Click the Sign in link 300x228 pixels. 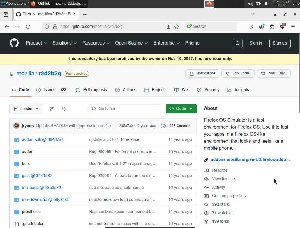[255, 43]
